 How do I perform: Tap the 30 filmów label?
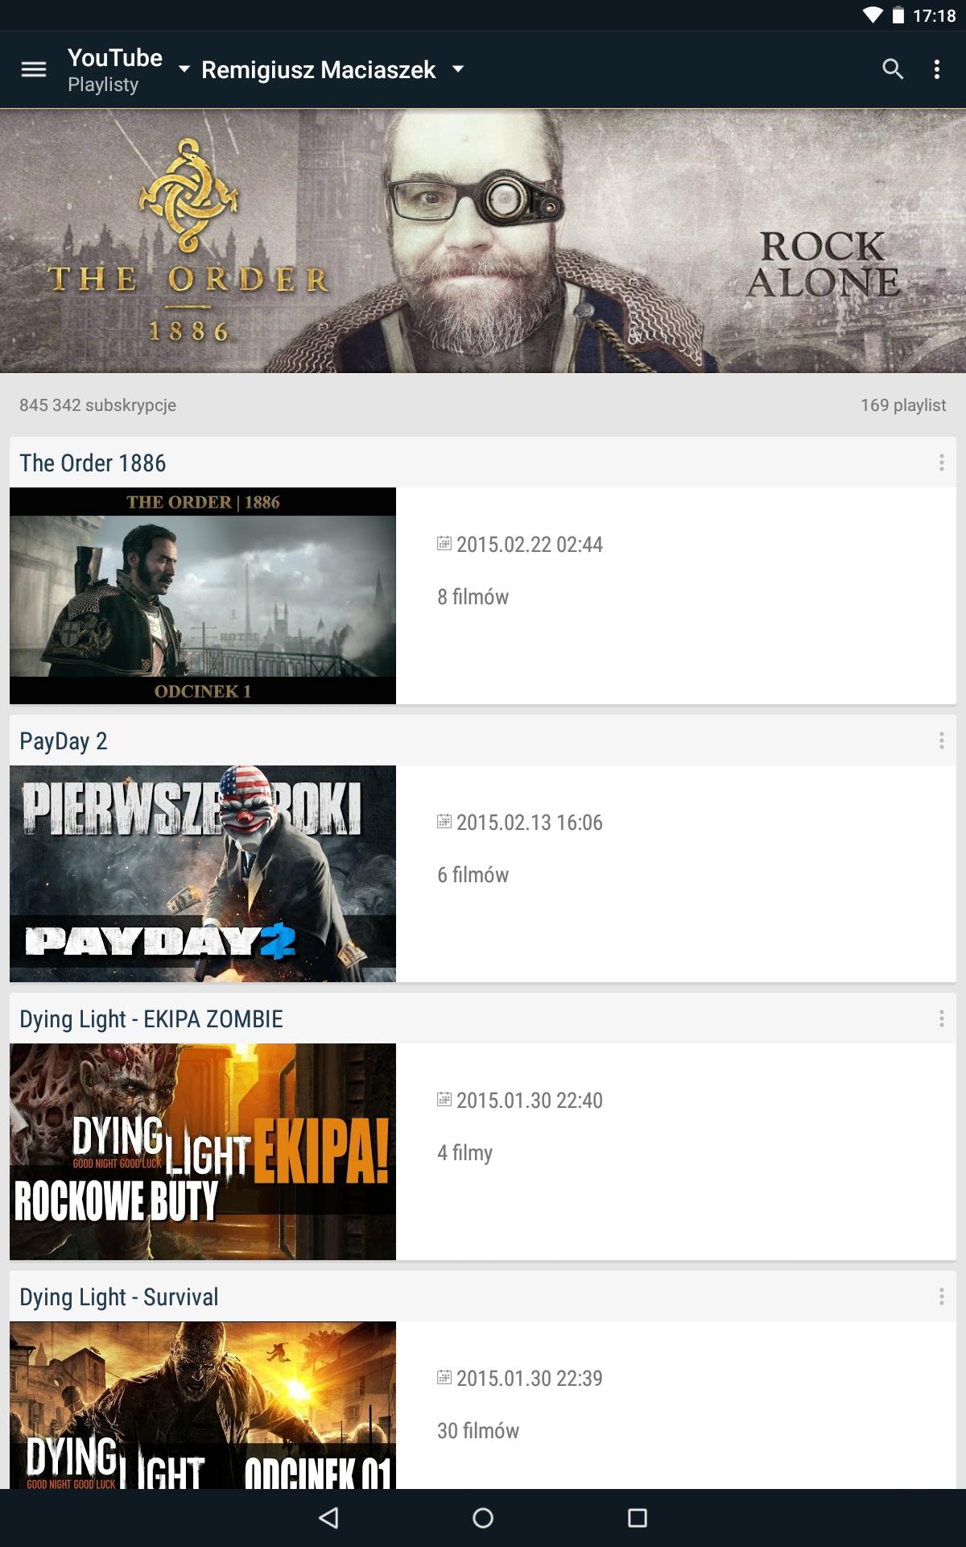pyautogui.click(x=478, y=1431)
